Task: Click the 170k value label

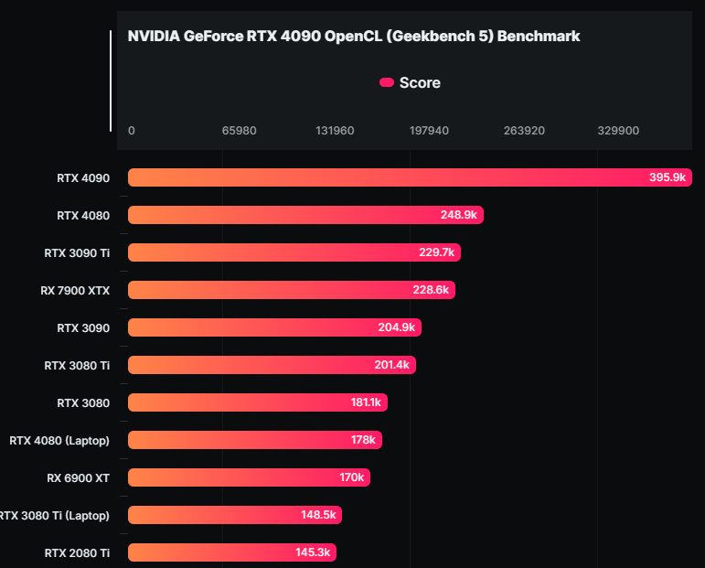Action: (351, 477)
